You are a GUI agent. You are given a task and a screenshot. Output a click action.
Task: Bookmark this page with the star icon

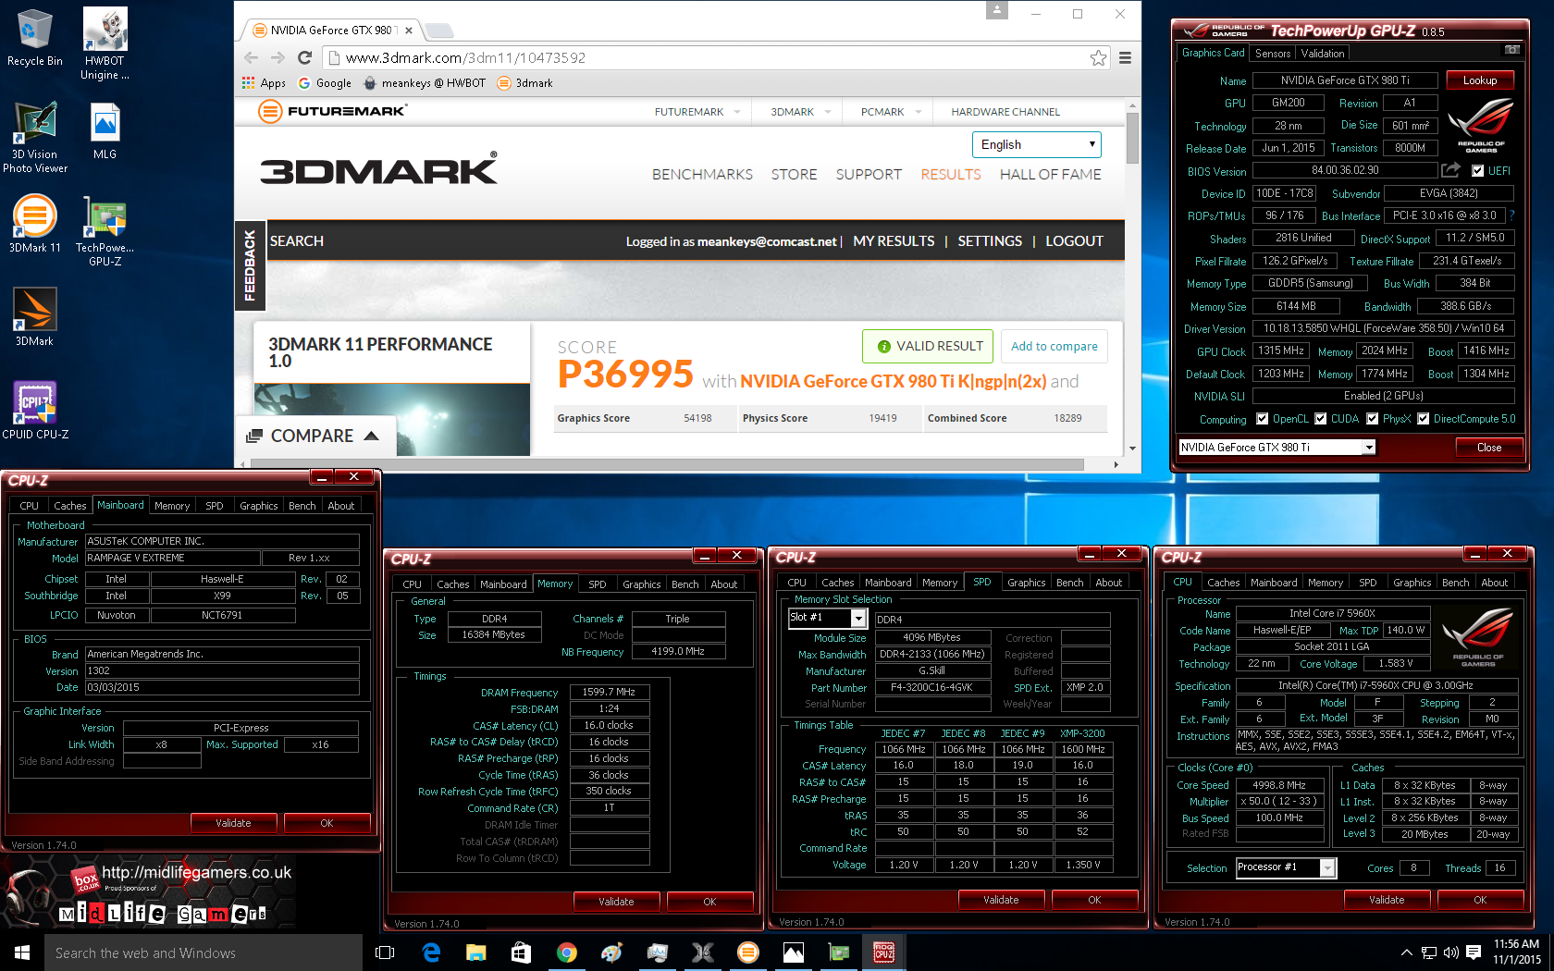[1098, 57]
